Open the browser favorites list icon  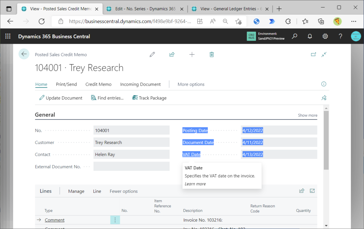point(305,21)
